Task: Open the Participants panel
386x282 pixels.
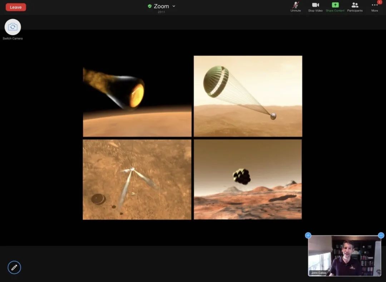Action: click(x=355, y=7)
